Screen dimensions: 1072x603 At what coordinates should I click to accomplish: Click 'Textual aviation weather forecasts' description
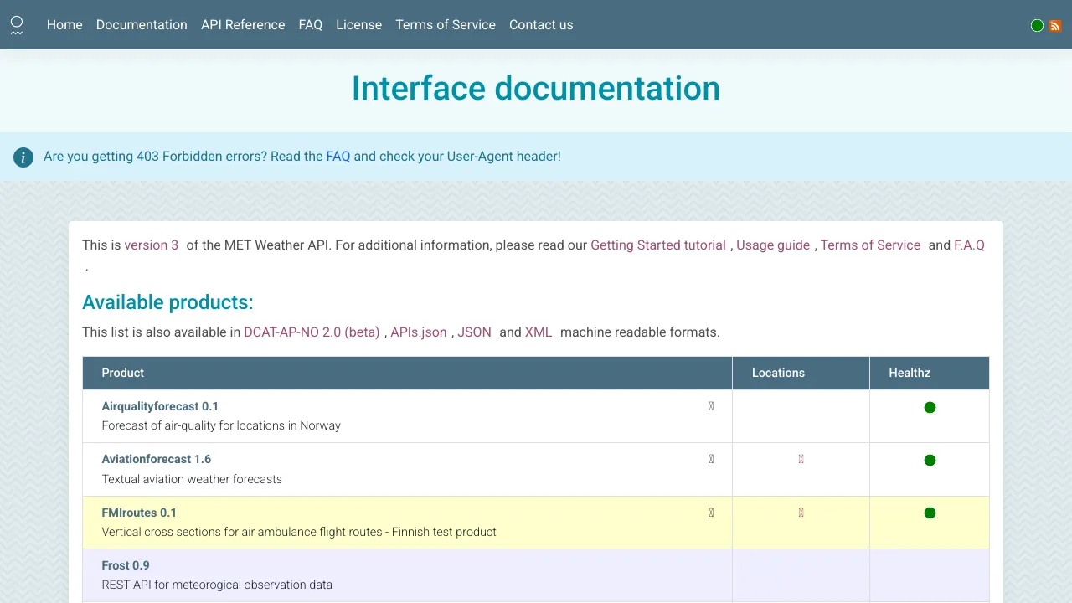[192, 479]
